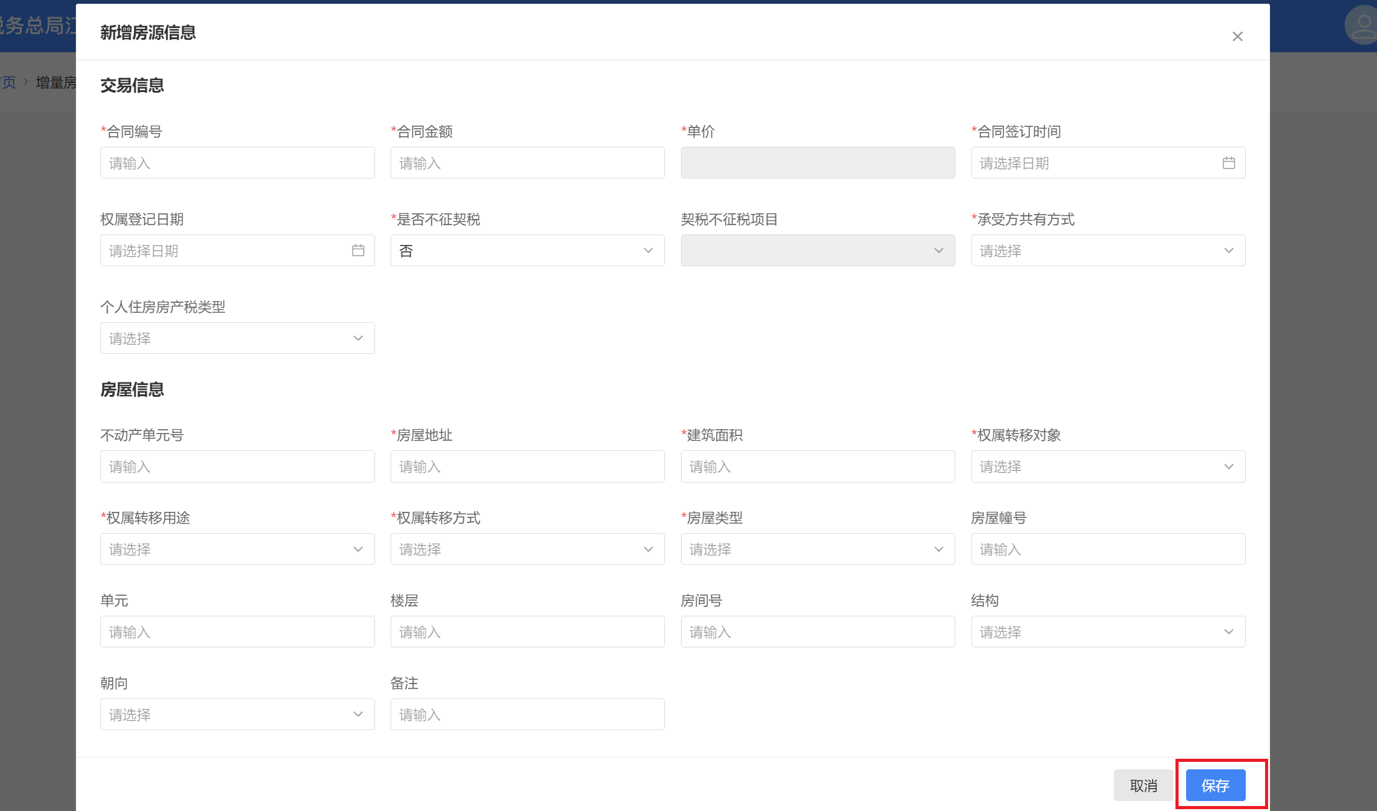
Task: Expand the 是否不征契税 dropdown
Action: click(x=527, y=251)
